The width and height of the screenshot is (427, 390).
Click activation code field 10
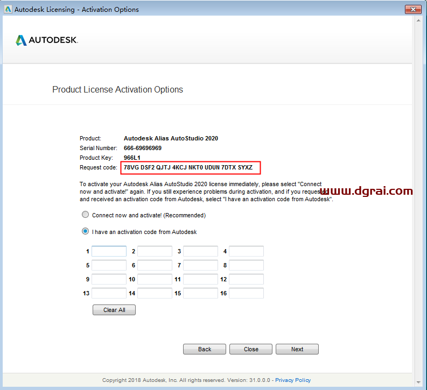pos(155,279)
